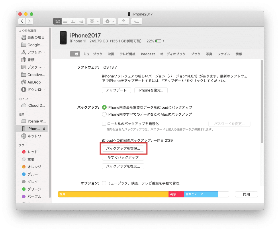Click the main pane vertical scrollbar
Image resolution: width=280 pixels, height=231 pixels.
[x=262, y=102]
